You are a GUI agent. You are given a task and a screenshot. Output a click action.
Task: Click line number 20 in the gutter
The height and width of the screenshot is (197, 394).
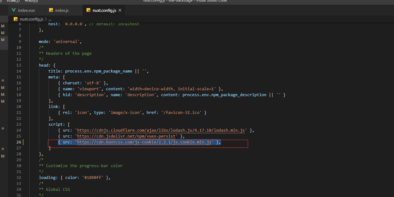(18, 107)
